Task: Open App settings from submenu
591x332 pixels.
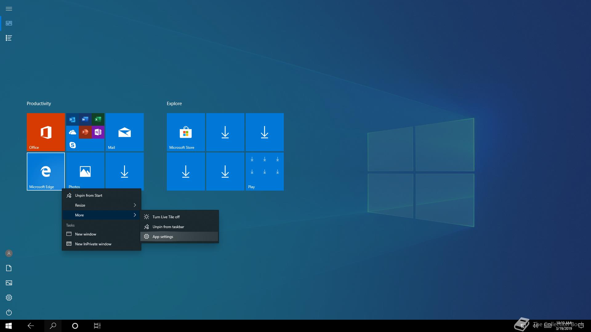Action: pyautogui.click(x=179, y=237)
